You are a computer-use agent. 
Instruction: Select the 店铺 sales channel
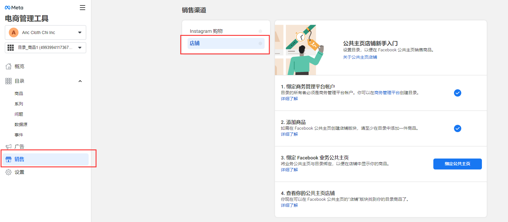click(x=226, y=43)
